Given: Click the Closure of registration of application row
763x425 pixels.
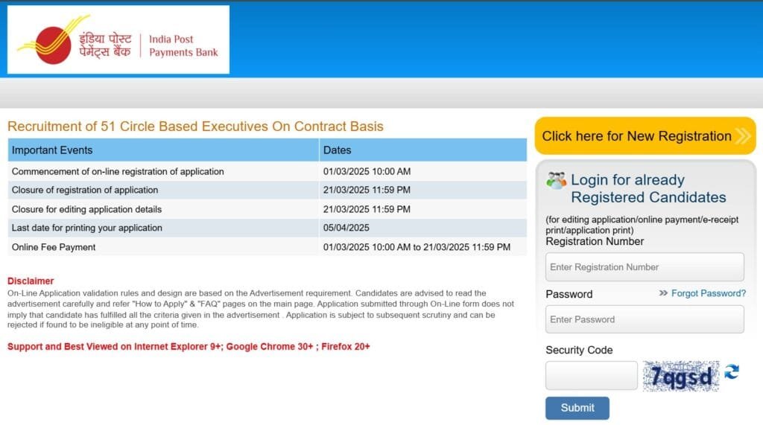Looking at the screenshot, I should click(85, 191).
